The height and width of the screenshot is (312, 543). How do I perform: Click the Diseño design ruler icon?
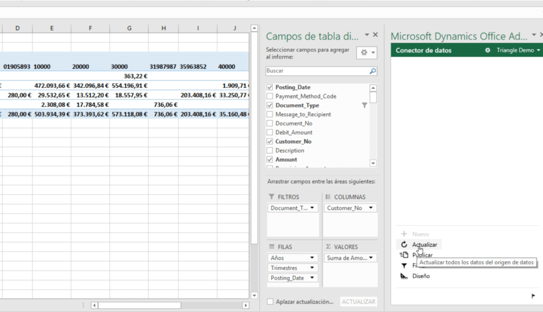404,276
